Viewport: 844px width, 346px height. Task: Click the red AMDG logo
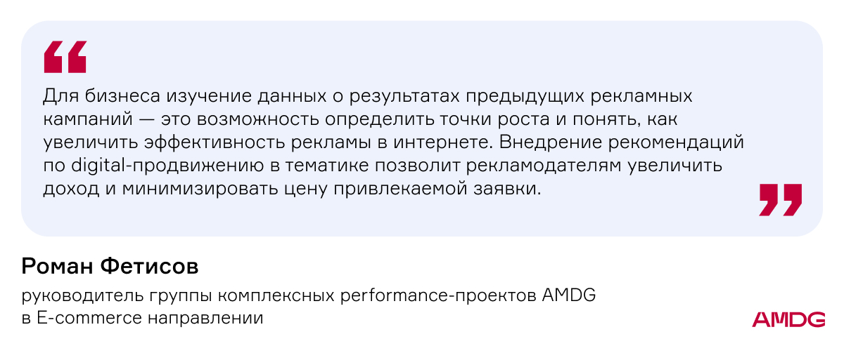click(x=788, y=319)
